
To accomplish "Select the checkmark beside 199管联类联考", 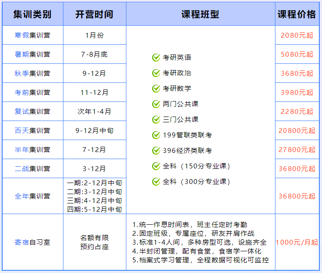I will tap(156, 135).
